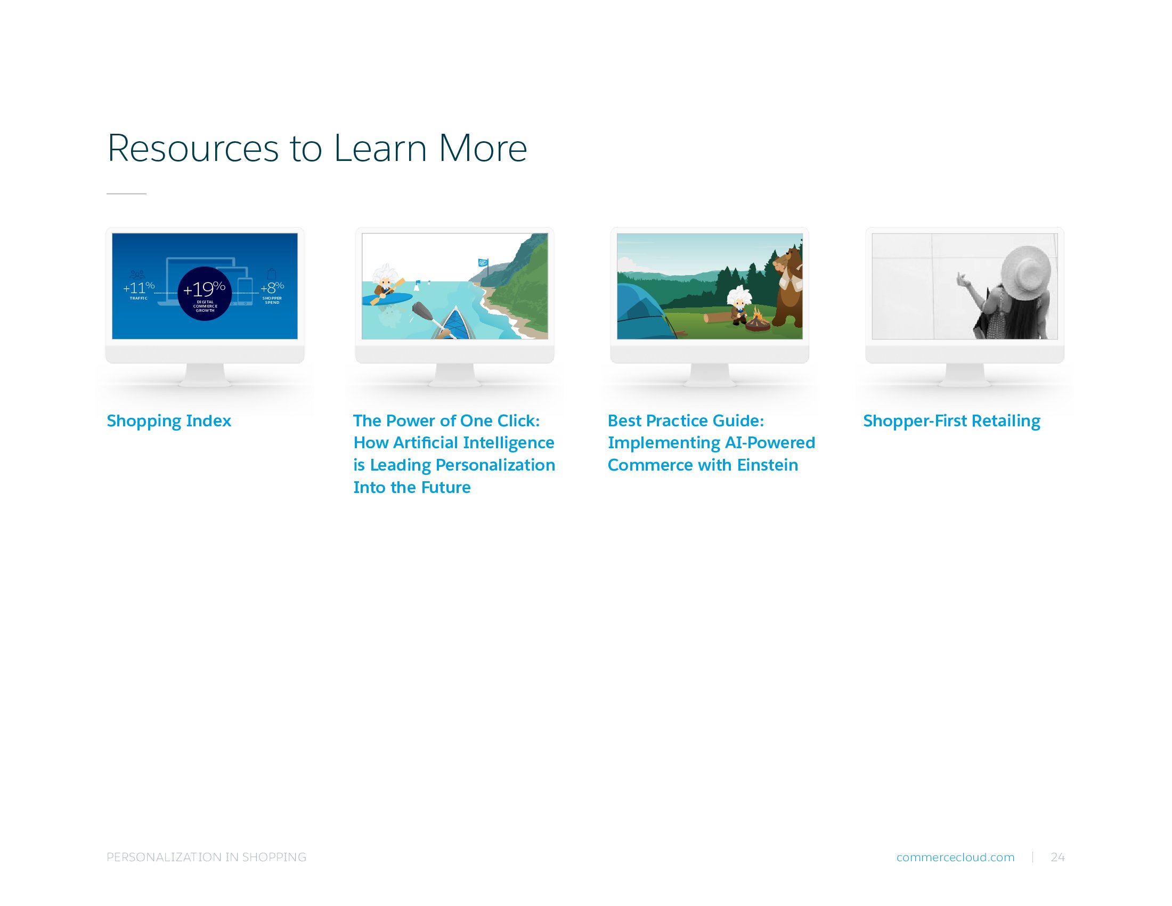Screen dimensions: 1172x906
Task: Click page number 24 in footer
Action: tap(1057, 857)
